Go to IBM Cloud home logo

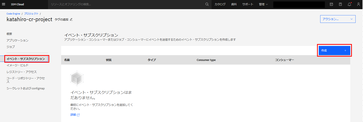[x=17, y=4]
